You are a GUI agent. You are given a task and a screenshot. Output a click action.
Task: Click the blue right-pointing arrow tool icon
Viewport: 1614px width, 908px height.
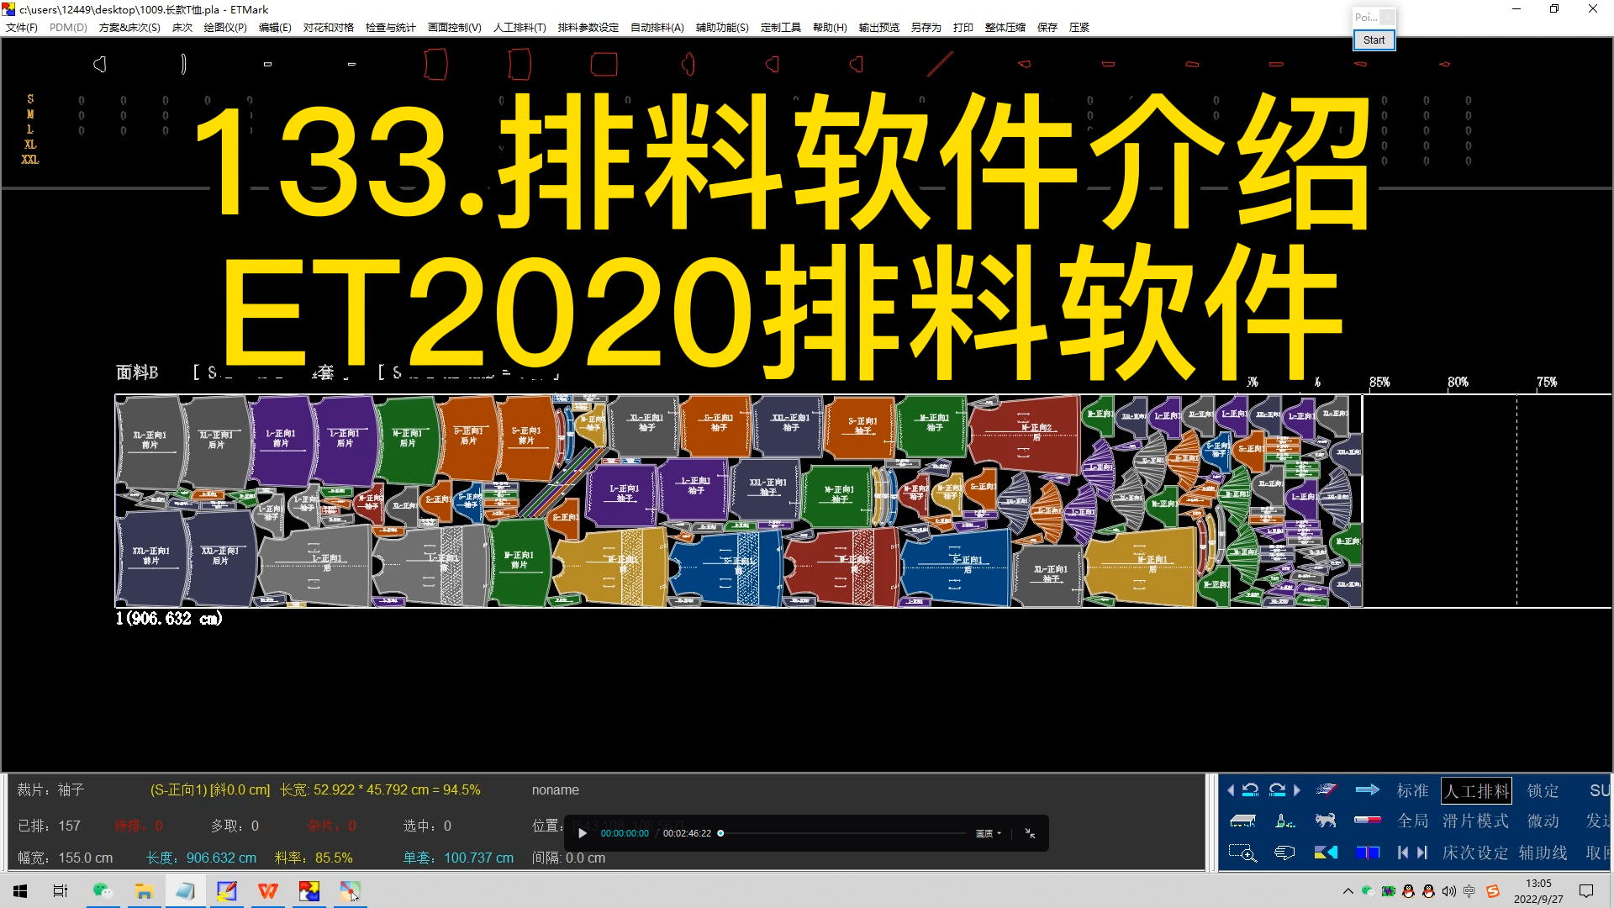1368,789
